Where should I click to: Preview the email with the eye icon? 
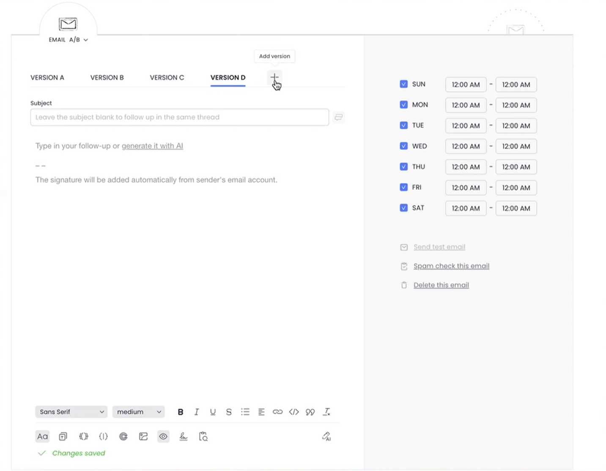(x=163, y=436)
